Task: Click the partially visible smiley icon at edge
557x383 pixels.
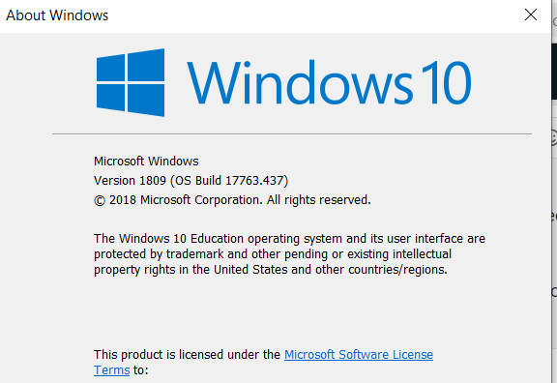Action: [554, 138]
